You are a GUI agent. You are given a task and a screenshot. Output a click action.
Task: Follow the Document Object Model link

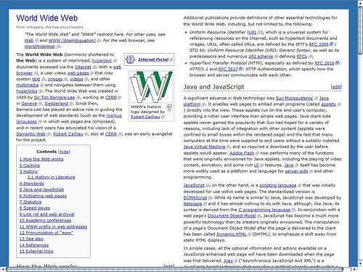click(232, 216)
